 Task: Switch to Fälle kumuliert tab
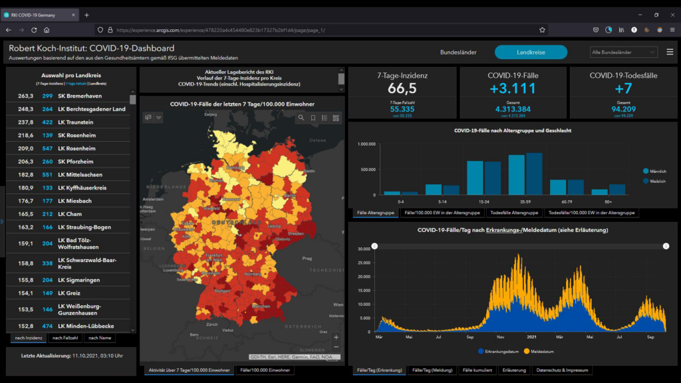[x=477, y=370]
